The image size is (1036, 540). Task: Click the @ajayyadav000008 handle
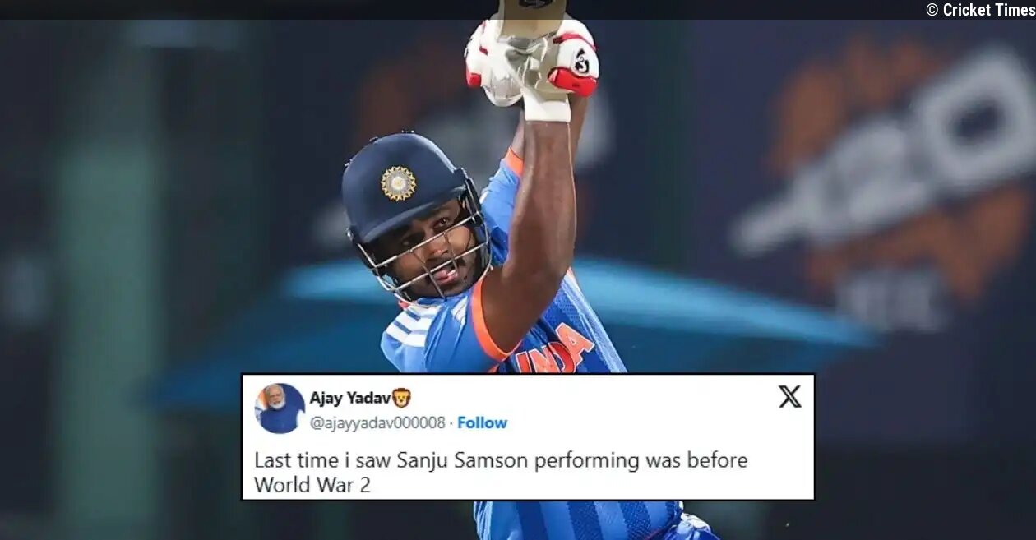(x=377, y=422)
